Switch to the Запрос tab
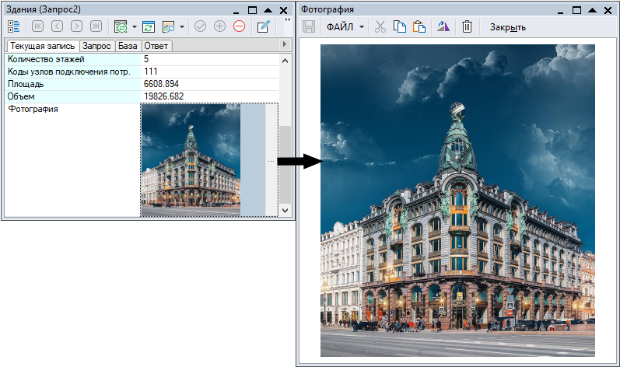Screen dimensions: 620x367 [x=97, y=46]
